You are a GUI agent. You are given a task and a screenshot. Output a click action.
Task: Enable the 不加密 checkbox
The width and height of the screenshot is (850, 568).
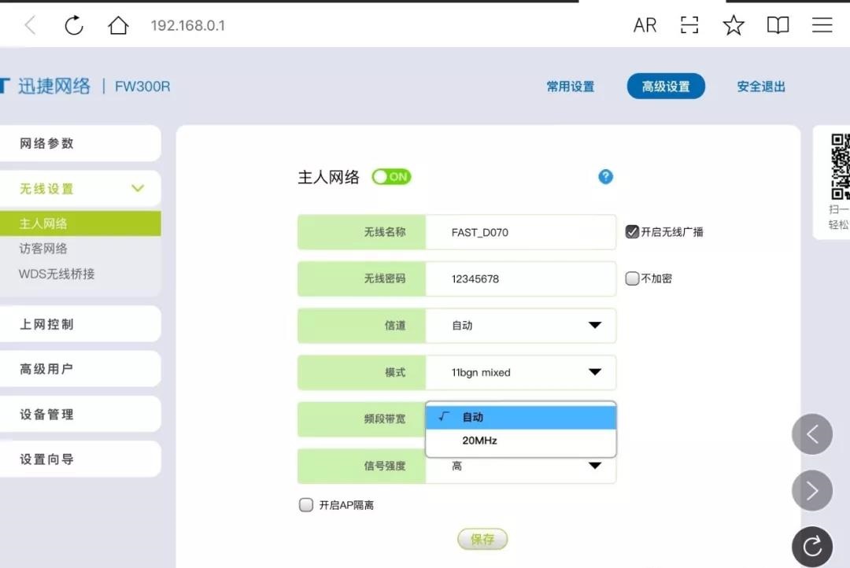tap(632, 278)
